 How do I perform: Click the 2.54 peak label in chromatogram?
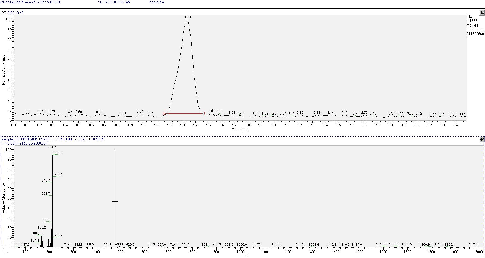344,112
